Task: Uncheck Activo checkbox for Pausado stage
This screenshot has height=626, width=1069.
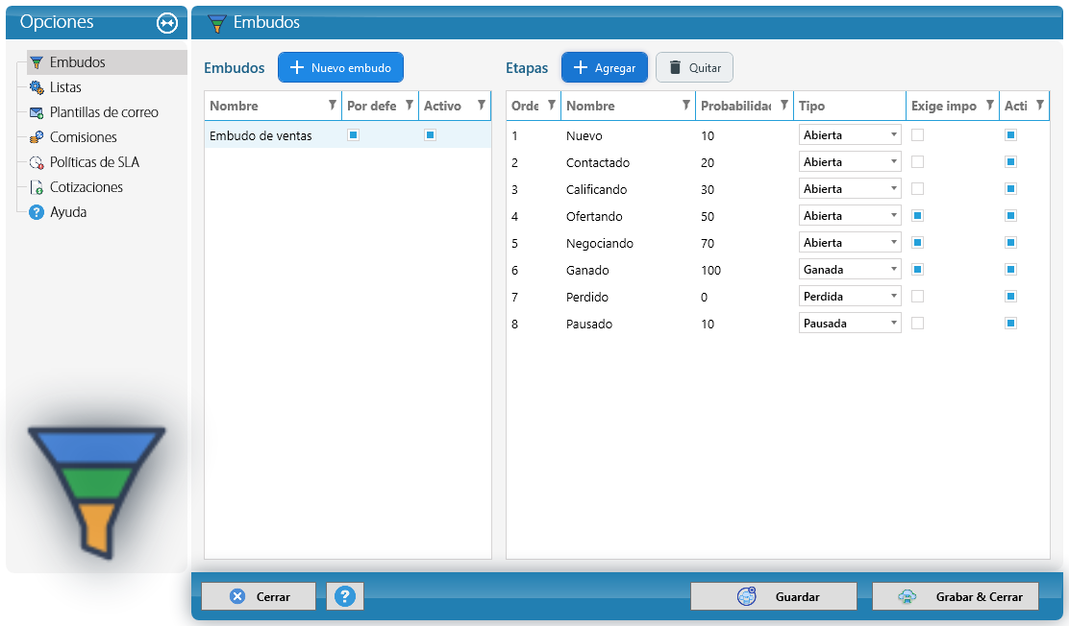Action: [1010, 323]
